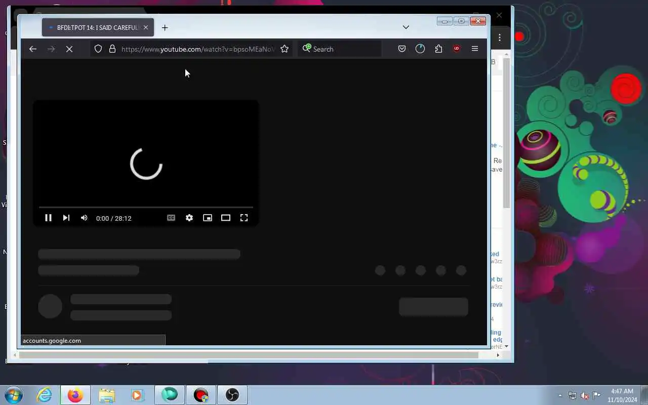Close the BFDI:TPOT 14 tab
Image resolution: width=648 pixels, height=405 pixels.
[146, 27]
